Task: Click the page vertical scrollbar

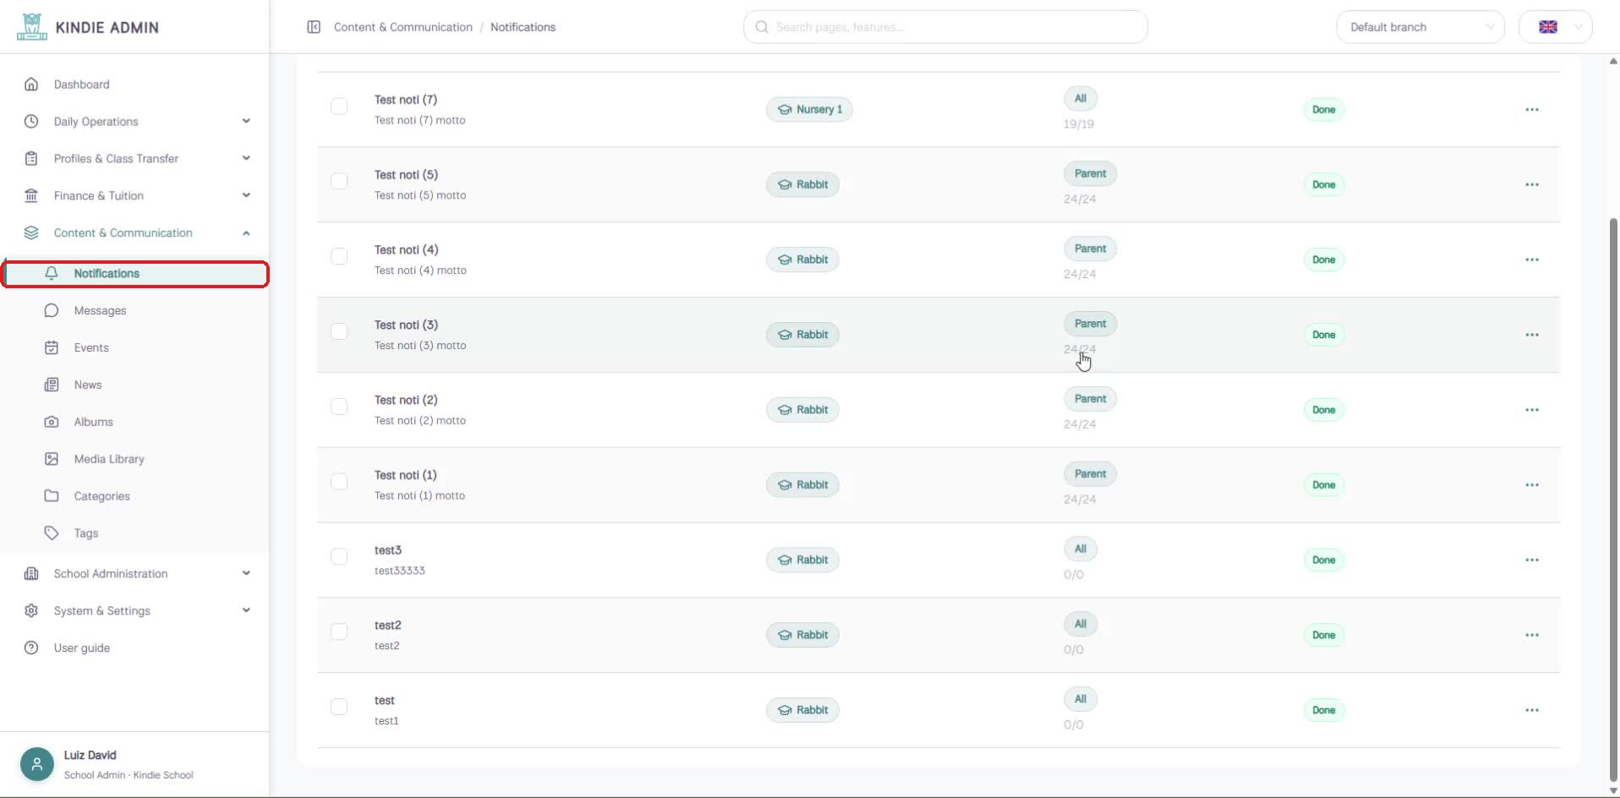Action: (1613, 499)
